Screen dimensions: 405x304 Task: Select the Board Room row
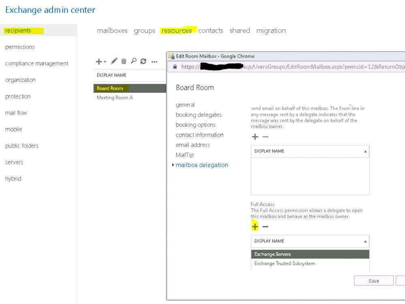[x=130, y=88]
